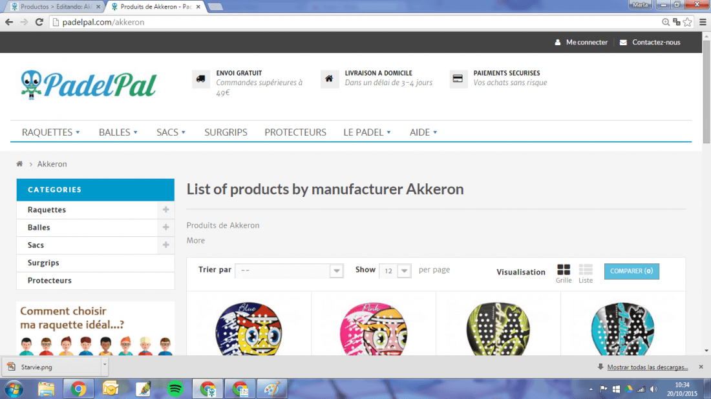Image resolution: width=711 pixels, height=399 pixels.
Task: Click the Comment choisir ma raquette banner
Action: point(96,329)
